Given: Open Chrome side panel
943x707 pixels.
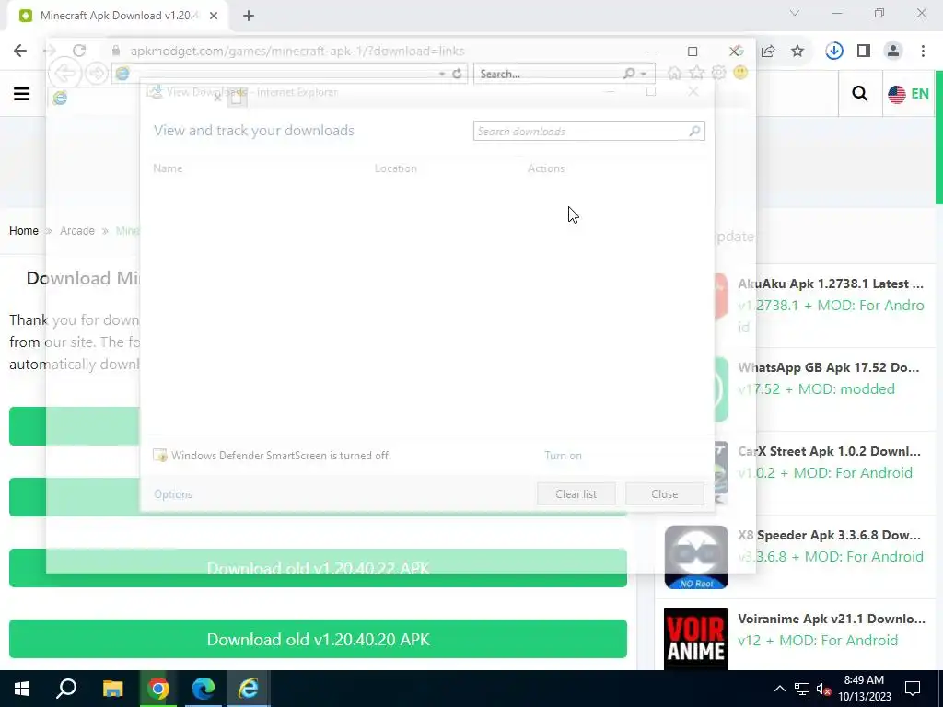Looking at the screenshot, I should click(864, 52).
